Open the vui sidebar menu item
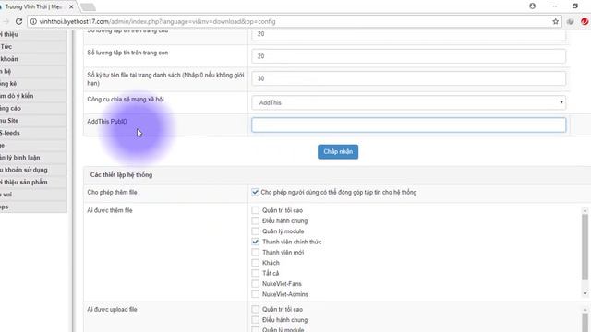Image resolution: width=591 pixels, height=332 pixels. pyautogui.click(x=33, y=195)
